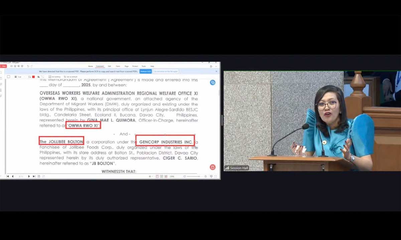Click the Session Hall video label
Screen dimensions: 401x240
click(237, 168)
